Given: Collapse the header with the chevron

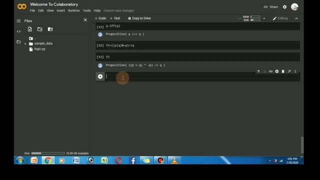Looking at the screenshot, I should coord(296,18).
